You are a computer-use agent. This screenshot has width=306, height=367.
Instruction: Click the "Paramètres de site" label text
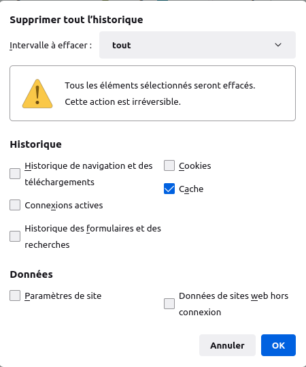pos(63,296)
